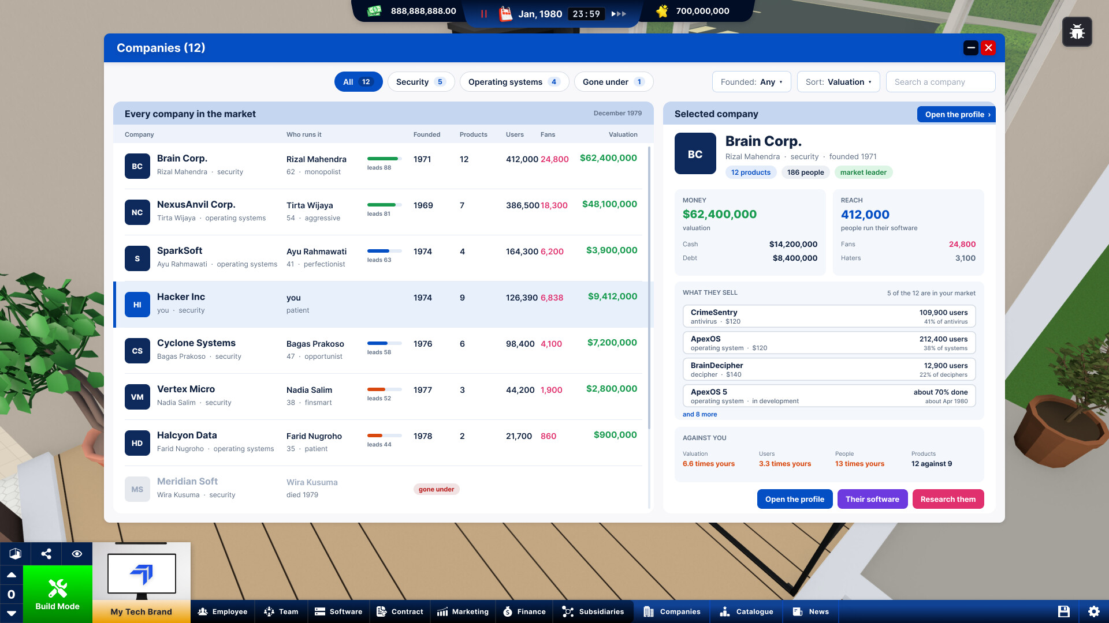Filter by Security companies
1109x623 pixels.
coord(421,82)
